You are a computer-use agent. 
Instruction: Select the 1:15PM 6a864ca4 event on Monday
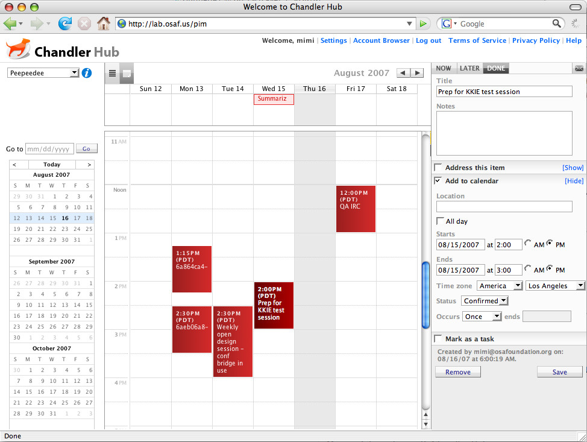[192, 269]
